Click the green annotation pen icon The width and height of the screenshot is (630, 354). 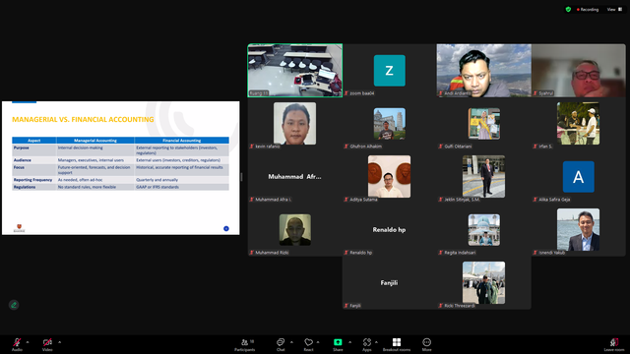click(14, 305)
